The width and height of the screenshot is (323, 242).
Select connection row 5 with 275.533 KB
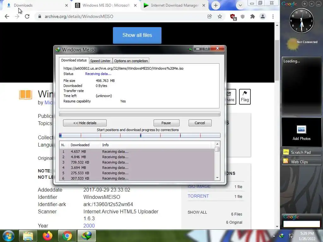tap(137, 173)
